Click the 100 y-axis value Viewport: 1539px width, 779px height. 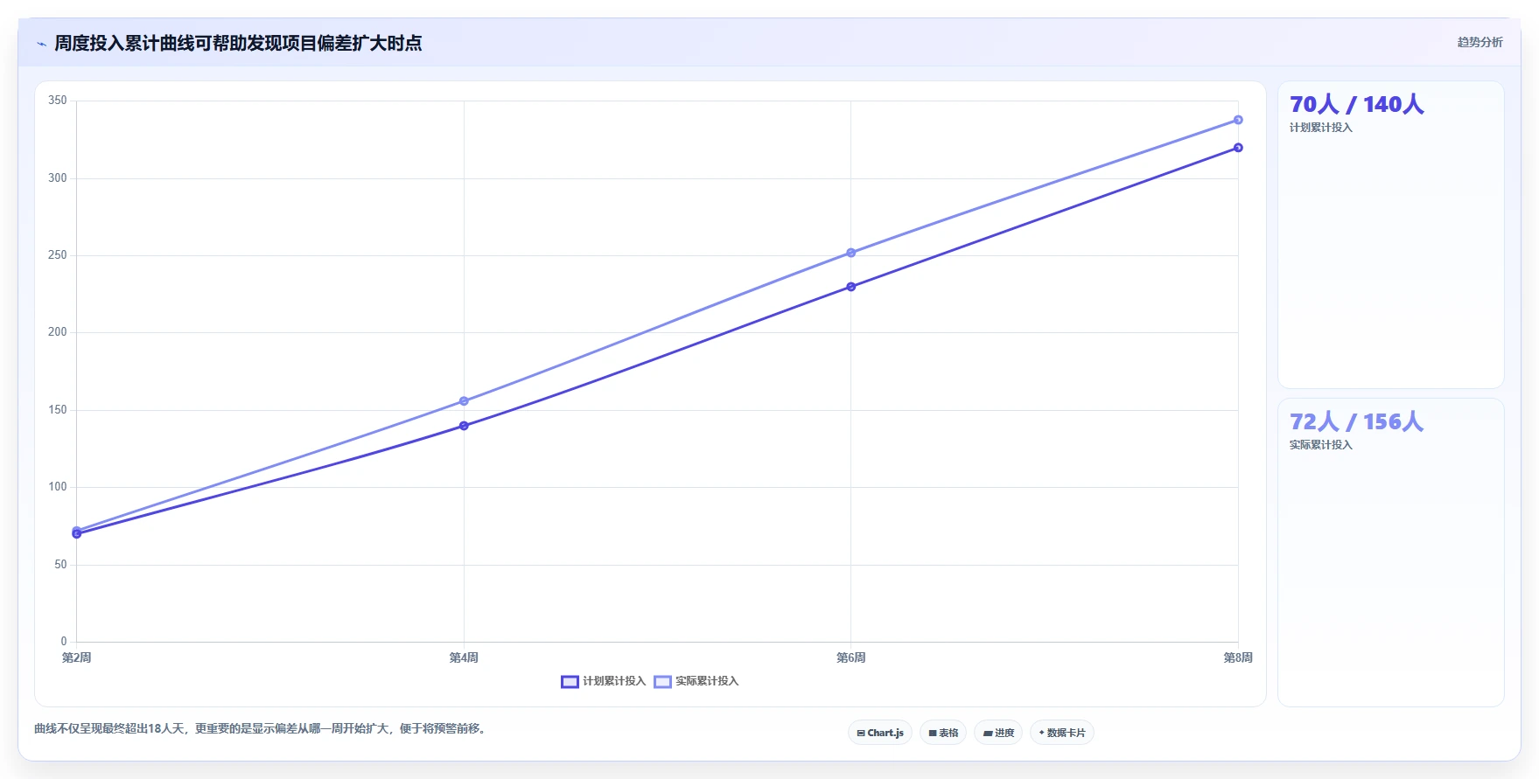coord(58,487)
